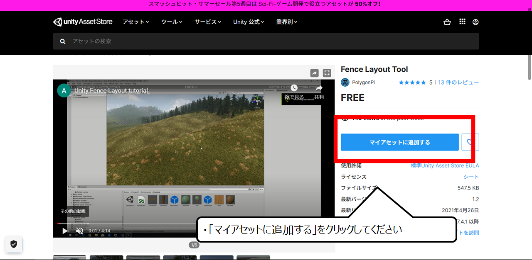Viewport: 532px width, 260px height.
Task: Click the マイアセットに追加する button
Action: 400,142
